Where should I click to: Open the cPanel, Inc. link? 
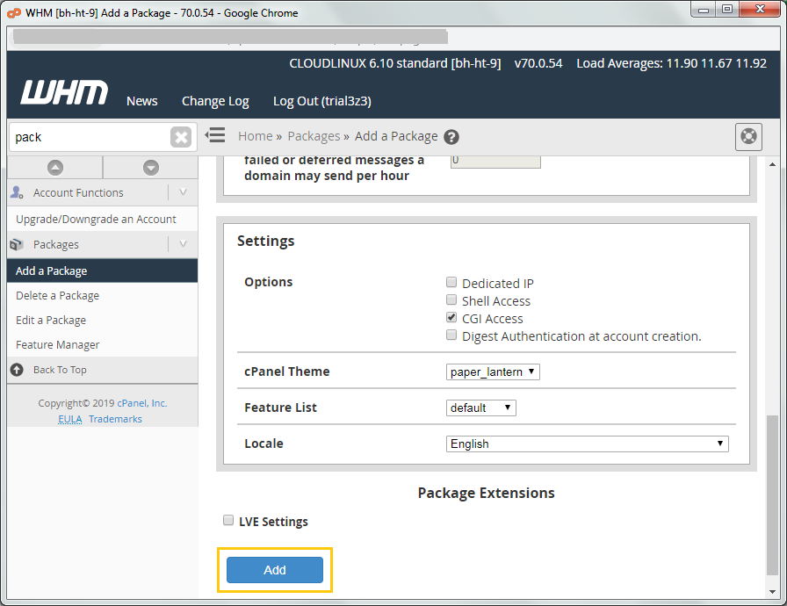click(142, 403)
